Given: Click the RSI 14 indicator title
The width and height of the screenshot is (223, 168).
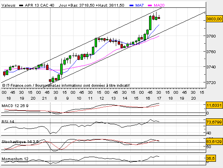Looking at the screenshot, I should click(x=8, y=122).
